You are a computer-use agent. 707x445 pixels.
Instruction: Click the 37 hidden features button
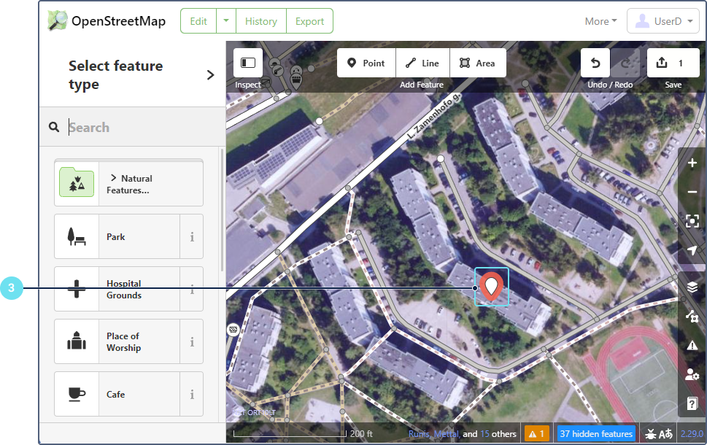[x=596, y=434]
